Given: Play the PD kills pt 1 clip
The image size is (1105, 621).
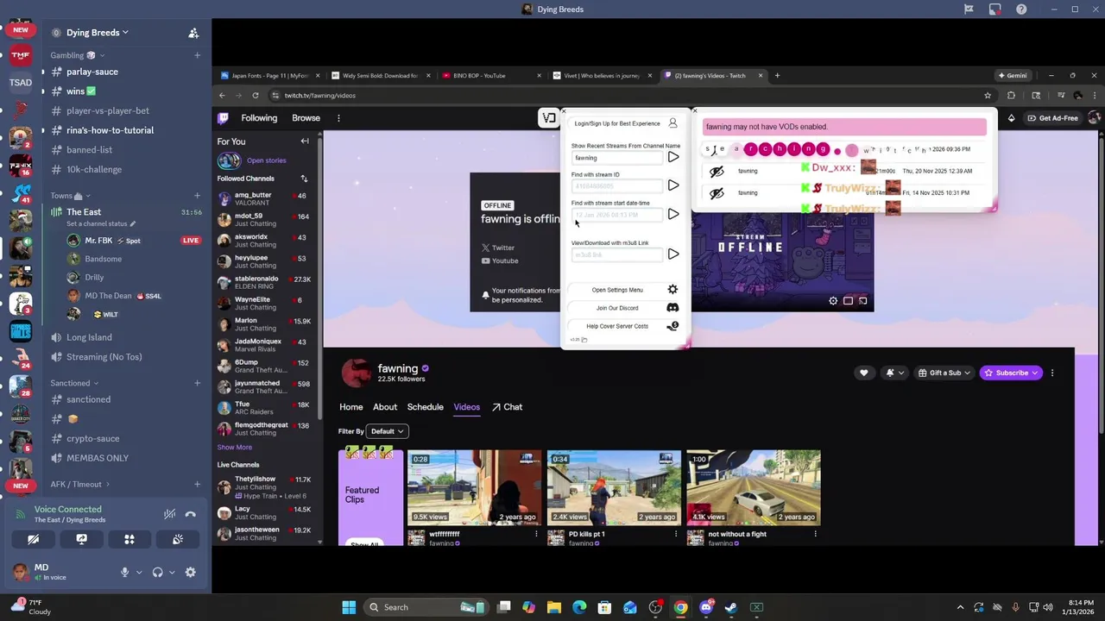Looking at the screenshot, I should tap(614, 487).
